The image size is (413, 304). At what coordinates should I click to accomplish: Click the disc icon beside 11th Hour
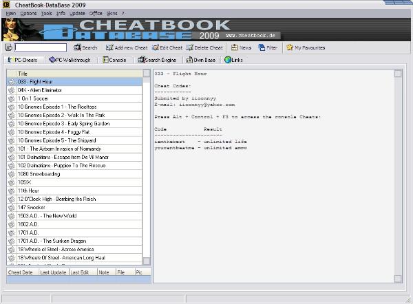pyautogui.click(x=11, y=191)
